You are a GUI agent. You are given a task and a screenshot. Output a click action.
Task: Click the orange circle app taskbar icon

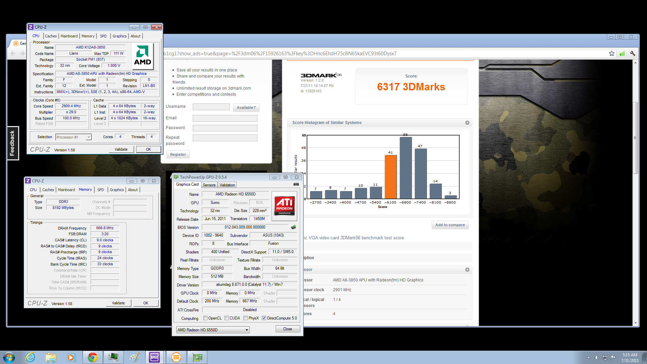click(x=176, y=357)
